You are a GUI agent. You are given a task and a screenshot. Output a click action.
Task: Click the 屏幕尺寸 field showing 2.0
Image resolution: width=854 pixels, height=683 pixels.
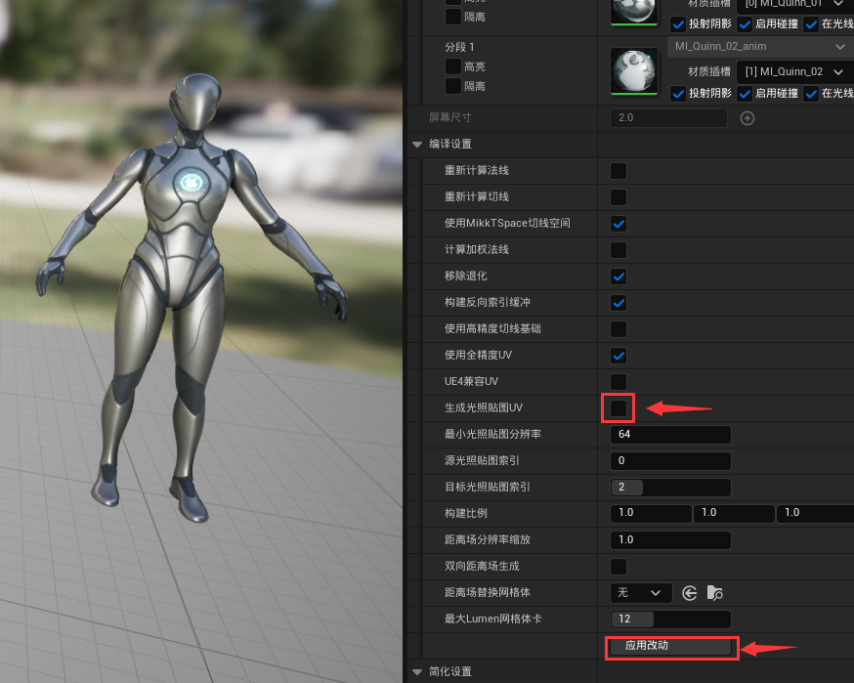668,117
